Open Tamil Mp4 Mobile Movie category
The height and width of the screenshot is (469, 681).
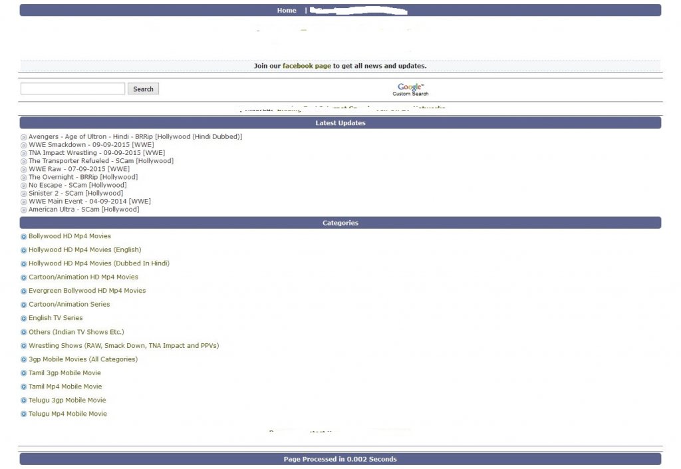coord(65,387)
